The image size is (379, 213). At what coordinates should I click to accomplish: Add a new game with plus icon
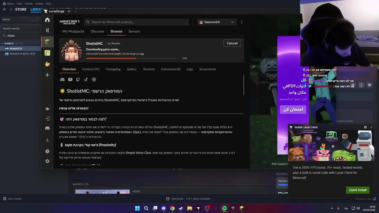pyautogui.click(x=47, y=75)
